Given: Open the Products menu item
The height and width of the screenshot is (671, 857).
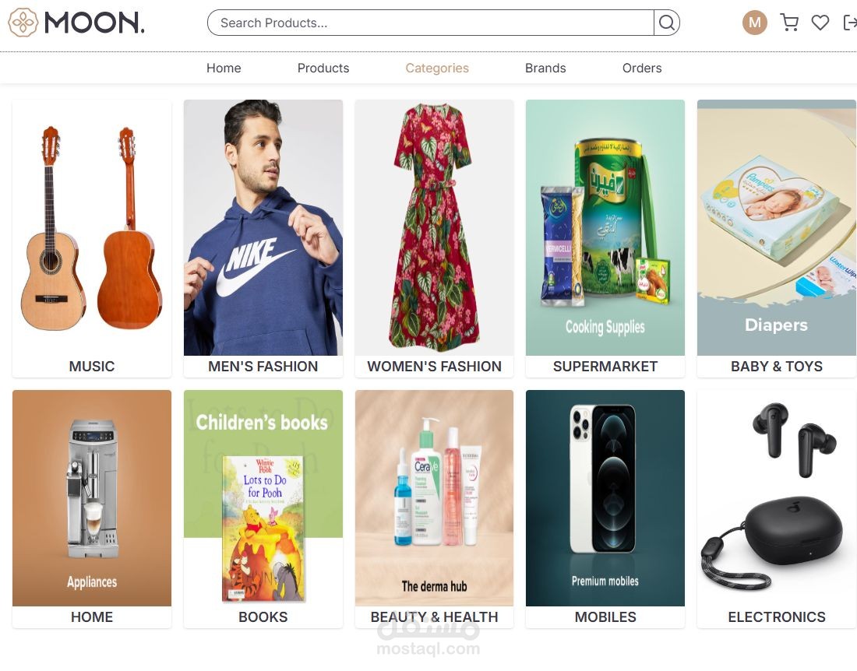Looking at the screenshot, I should [x=323, y=69].
